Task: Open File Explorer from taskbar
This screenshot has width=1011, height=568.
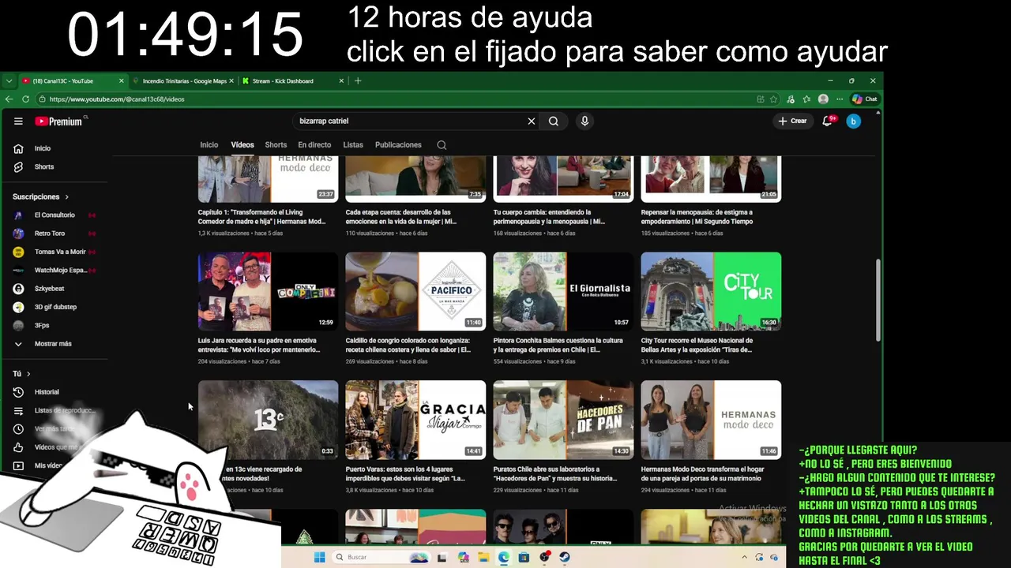Action: point(483,557)
